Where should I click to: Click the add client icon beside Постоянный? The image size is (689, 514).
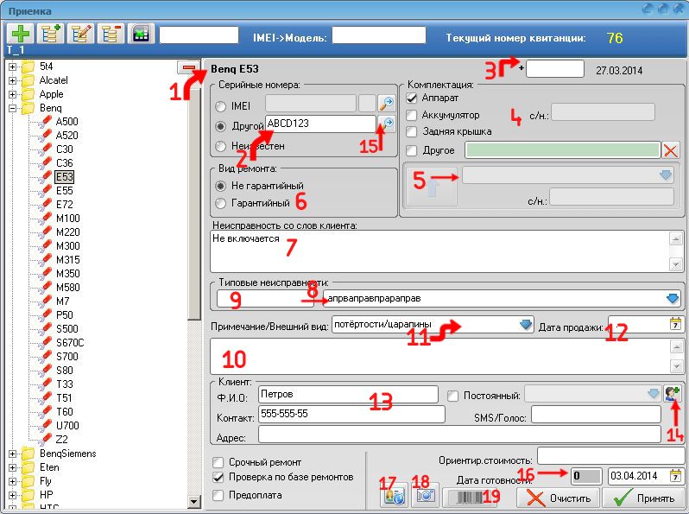tap(673, 394)
